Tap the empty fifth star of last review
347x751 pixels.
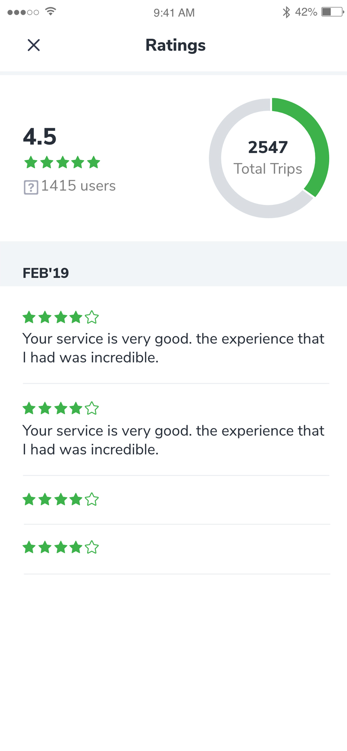tap(92, 547)
